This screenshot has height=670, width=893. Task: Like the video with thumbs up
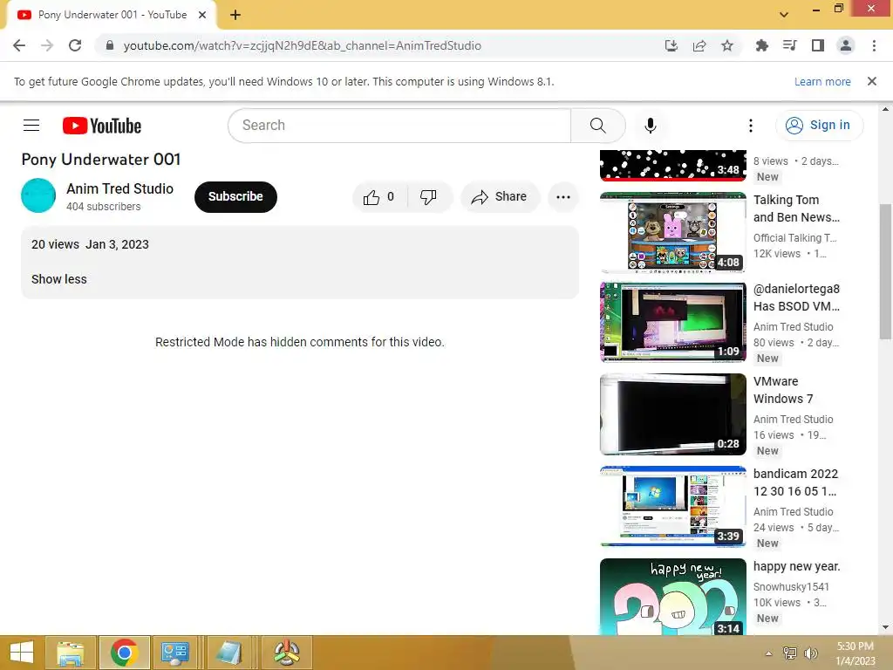[379, 197]
